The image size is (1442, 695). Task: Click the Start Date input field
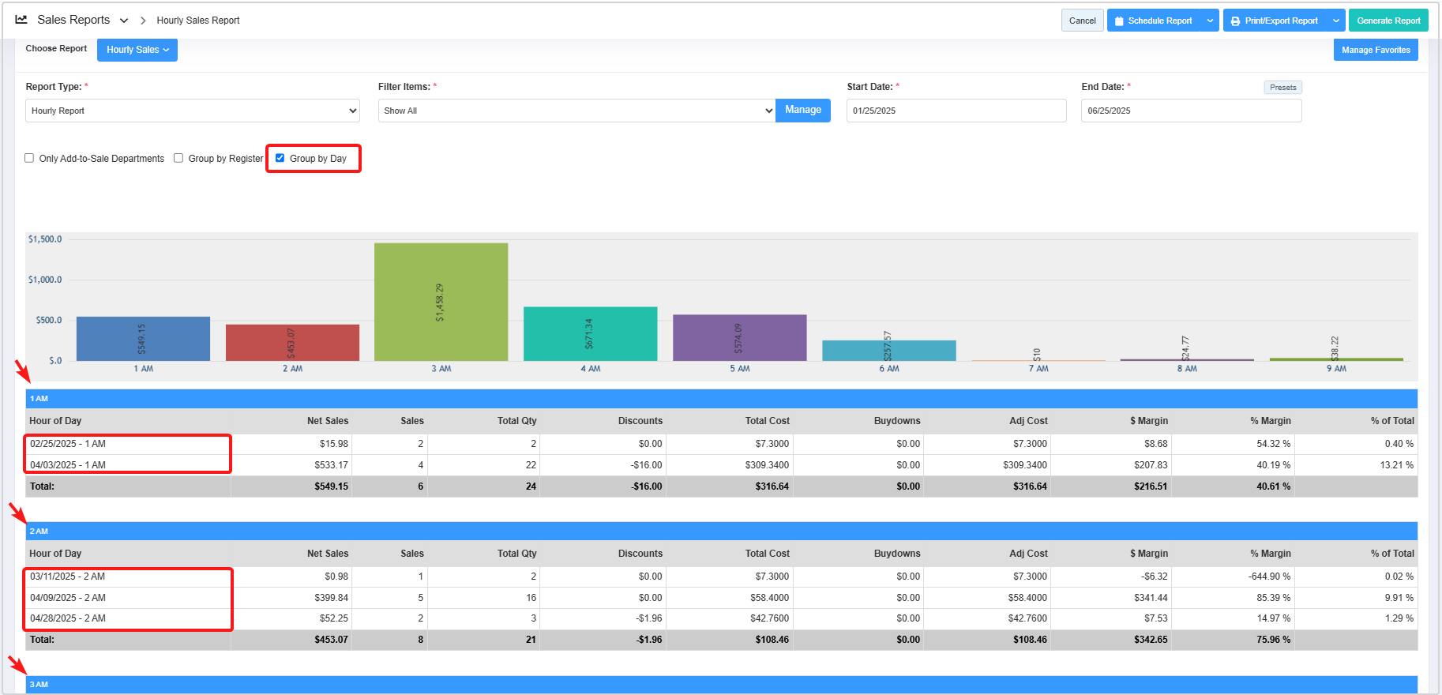(x=956, y=111)
